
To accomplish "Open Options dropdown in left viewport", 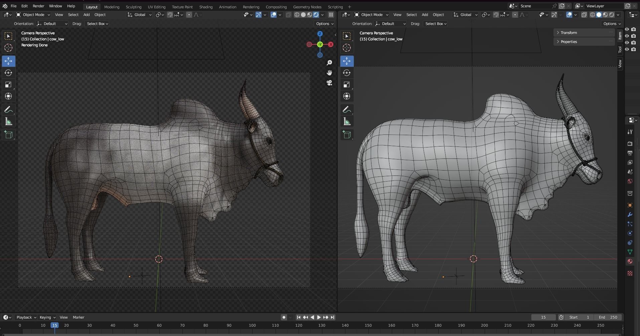I will pyautogui.click(x=325, y=24).
